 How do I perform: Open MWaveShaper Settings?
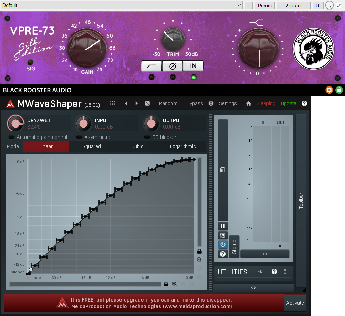228,103
